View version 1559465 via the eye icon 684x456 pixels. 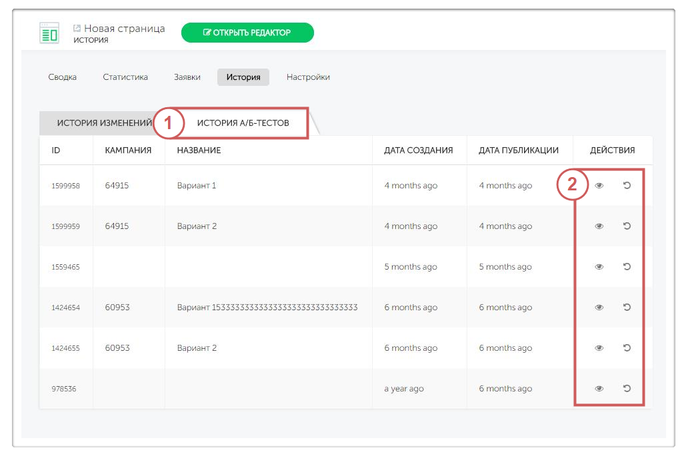pos(599,267)
